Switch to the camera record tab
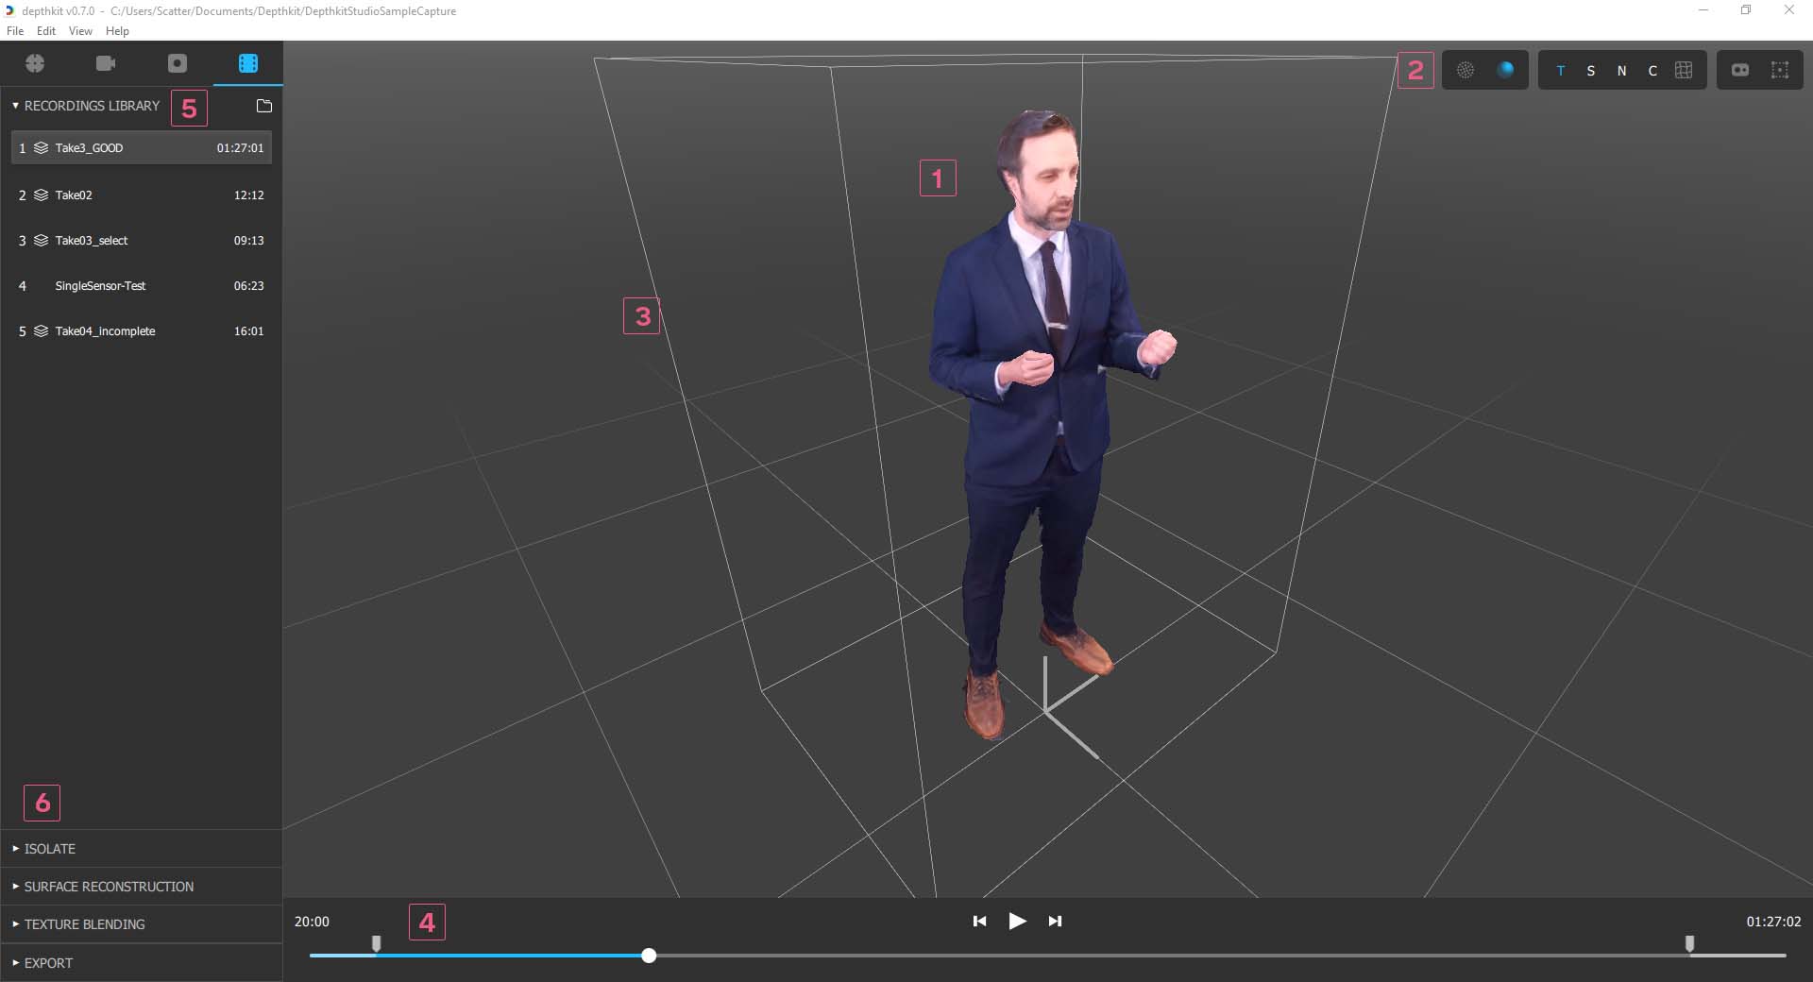The height and width of the screenshot is (982, 1813). click(106, 63)
